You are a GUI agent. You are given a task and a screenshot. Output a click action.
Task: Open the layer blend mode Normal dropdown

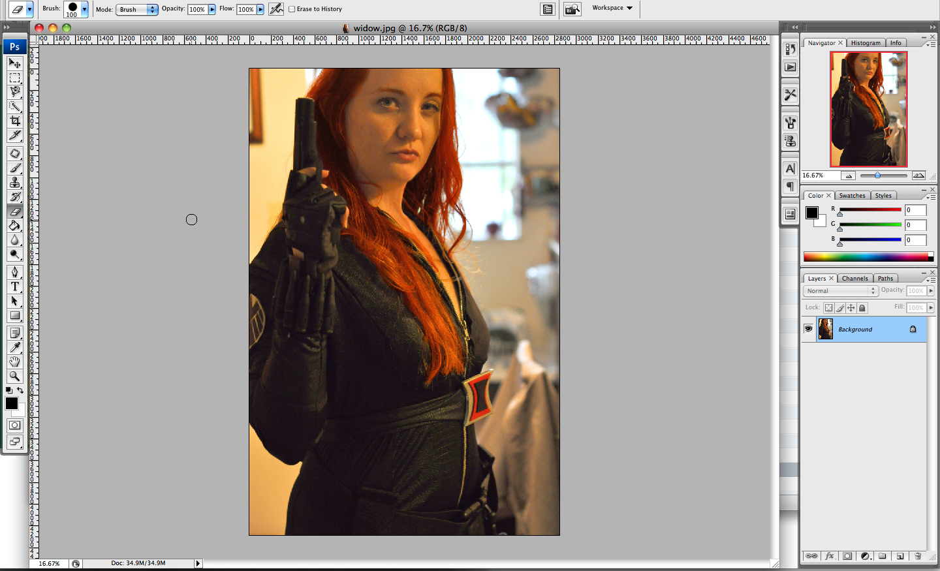point(840,291)
